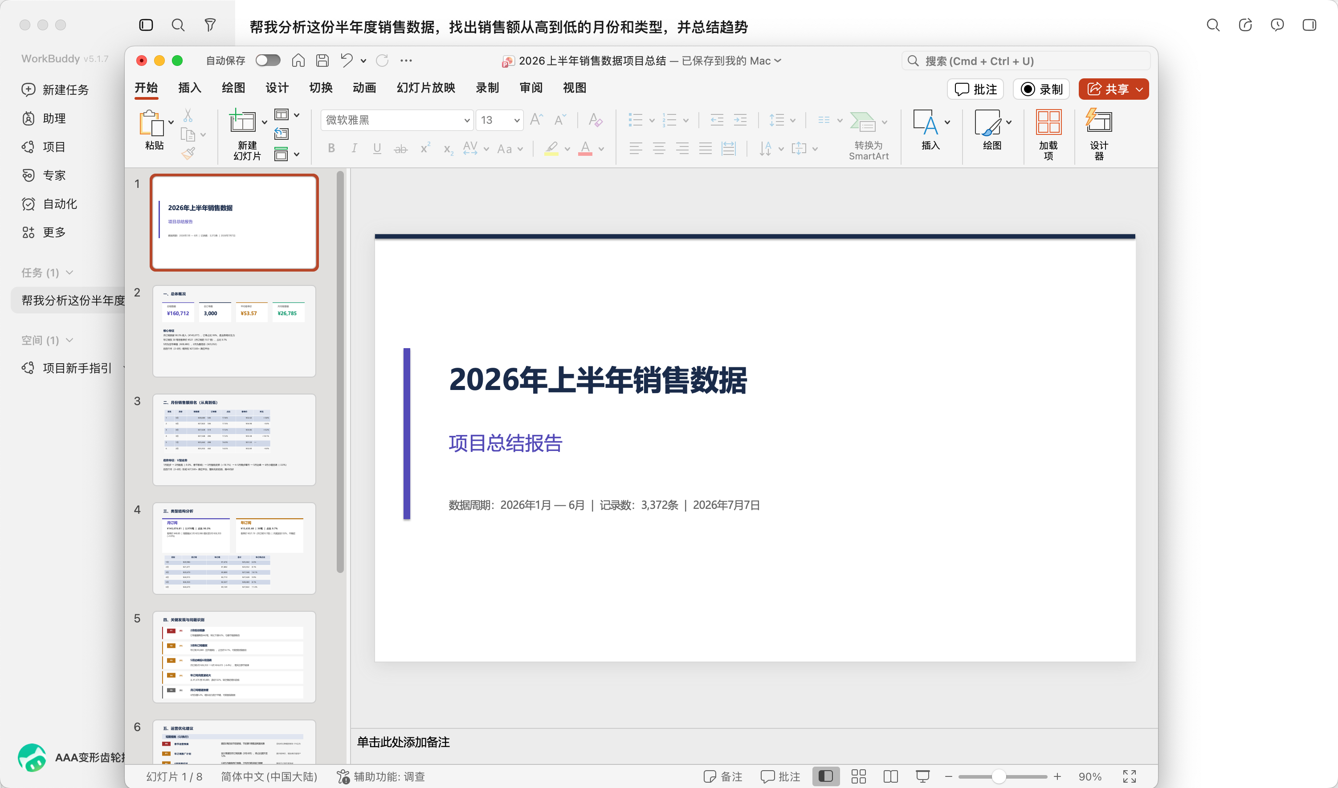This screenshot has width=1338, height=788.
Task: Switch to the 切换 ribbon tab
Action: (321, 88)
